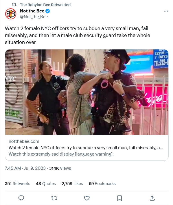Viewport: 173px width, 205px height.
Task: Click the blue verified checkmark badge
Action: click(48, 11)
